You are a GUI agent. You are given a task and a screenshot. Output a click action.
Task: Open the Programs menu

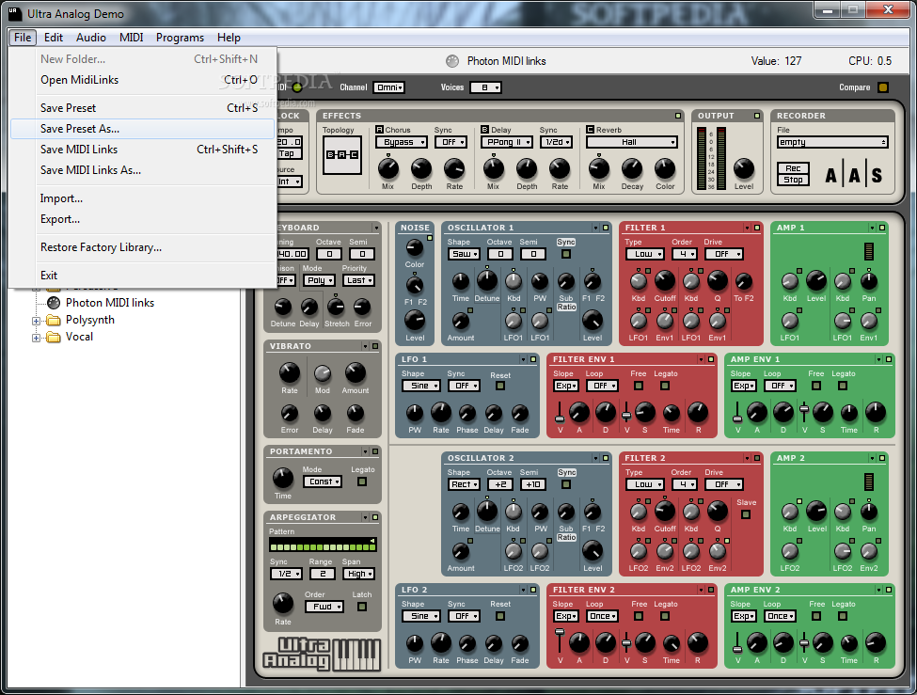pos(180,38)
